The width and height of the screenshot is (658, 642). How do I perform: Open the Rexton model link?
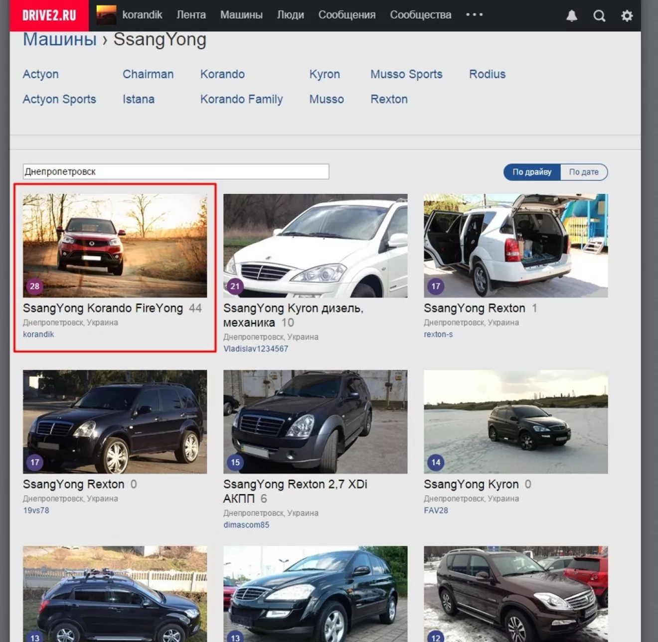[x=389, y=99]
